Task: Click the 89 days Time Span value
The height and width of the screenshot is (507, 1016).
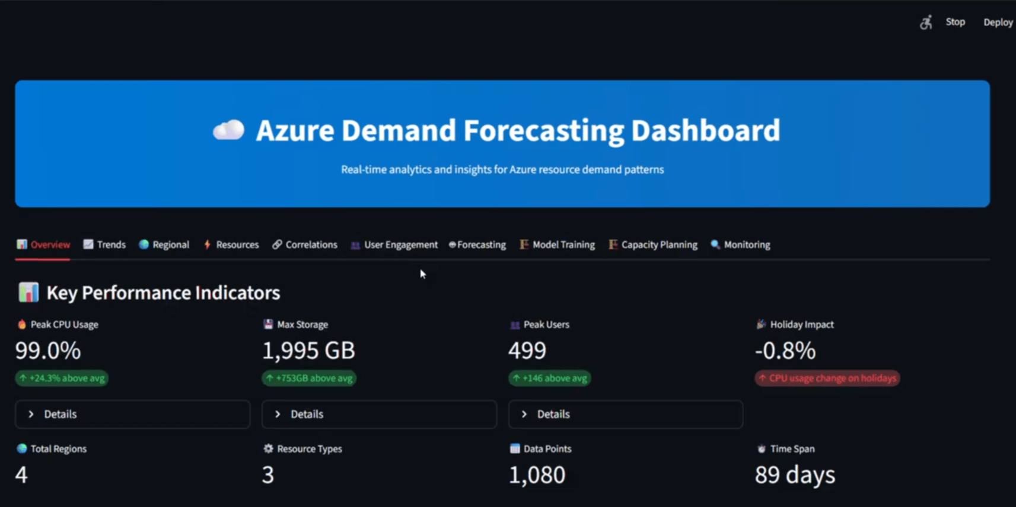Action: click(x=795, y=475)
